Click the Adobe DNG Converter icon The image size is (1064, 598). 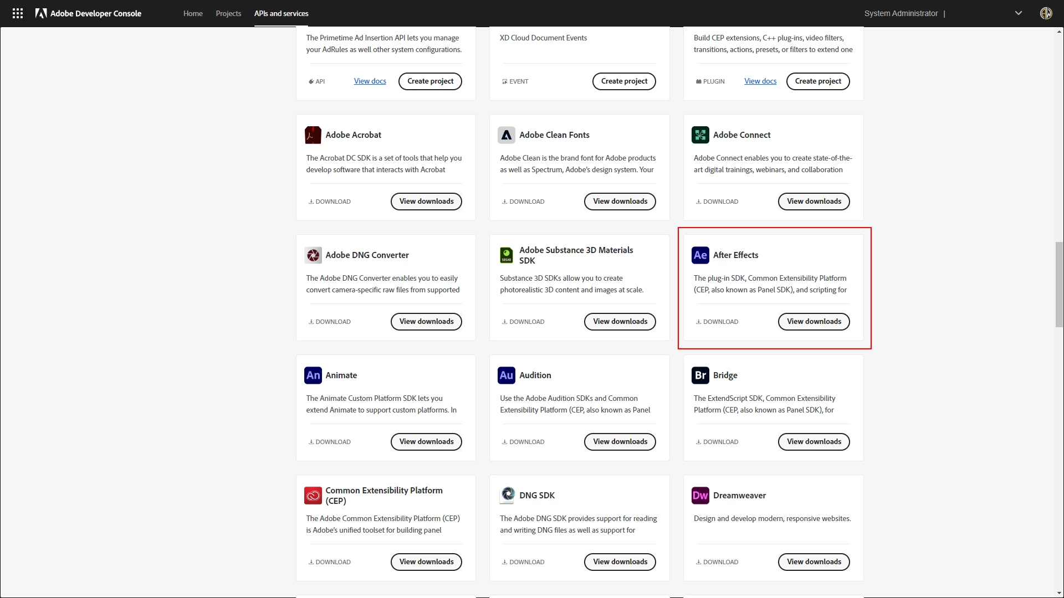[x=313, y=255]
